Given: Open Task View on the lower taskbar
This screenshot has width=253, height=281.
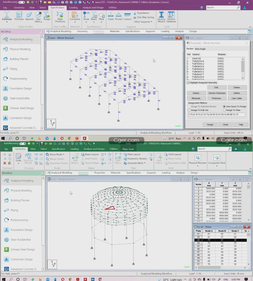Looking at the screenshot, I should point(25,279).
